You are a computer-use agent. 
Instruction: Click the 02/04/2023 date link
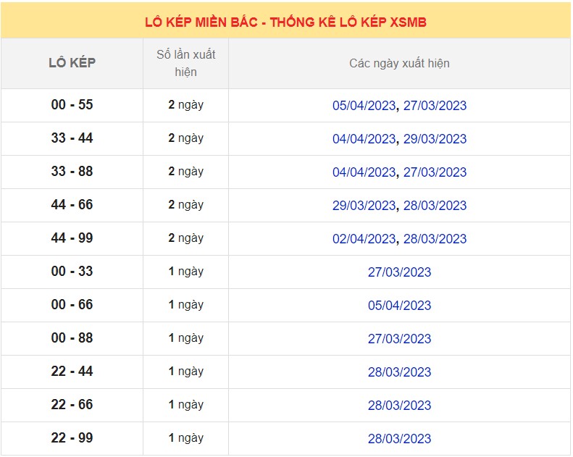tap(364, 239)
